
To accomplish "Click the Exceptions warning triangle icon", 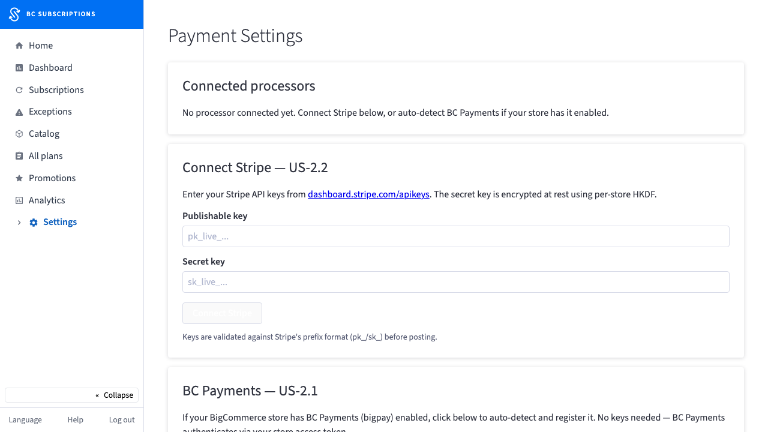I will point(19,112).
